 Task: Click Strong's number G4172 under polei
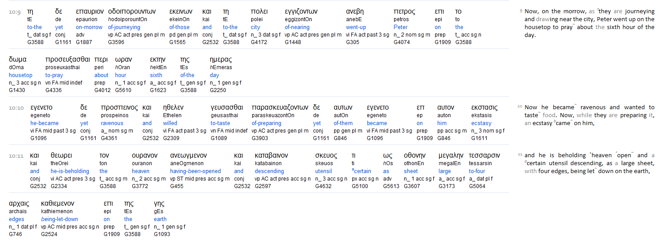tap(259, 42)
